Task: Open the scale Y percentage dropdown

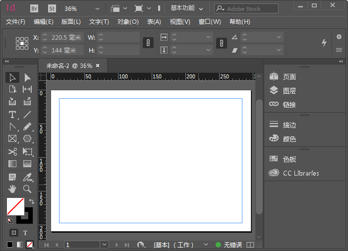Action: click(208, 50)
